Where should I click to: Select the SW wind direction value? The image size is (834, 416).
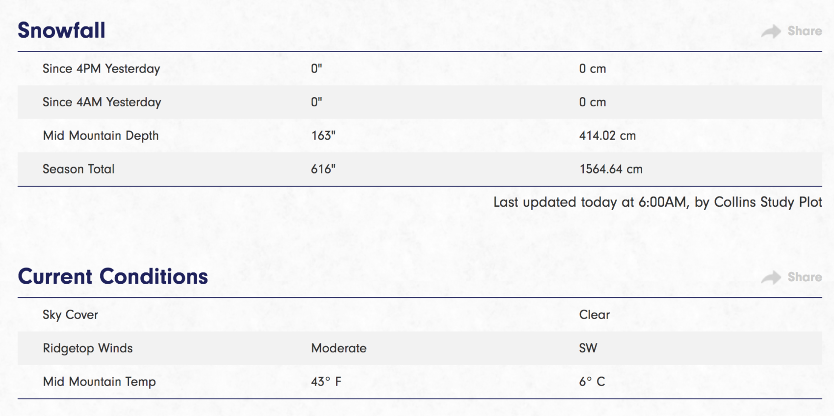tap(588, 348)
